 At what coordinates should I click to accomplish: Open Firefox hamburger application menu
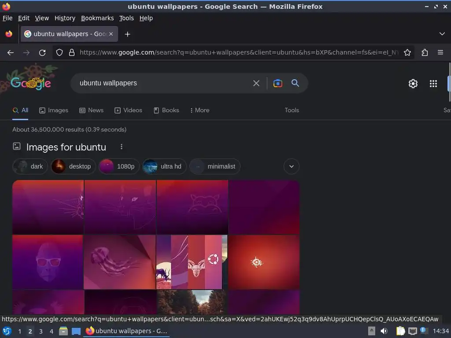(440, 52)
